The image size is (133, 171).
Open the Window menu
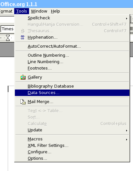click(x=39, y=11)
